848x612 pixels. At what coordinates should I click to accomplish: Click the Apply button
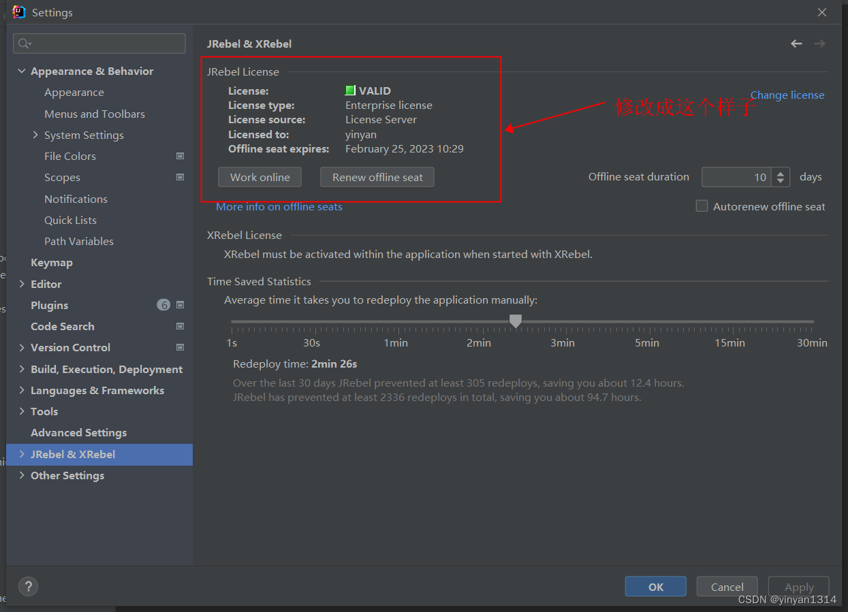(799, 587)
